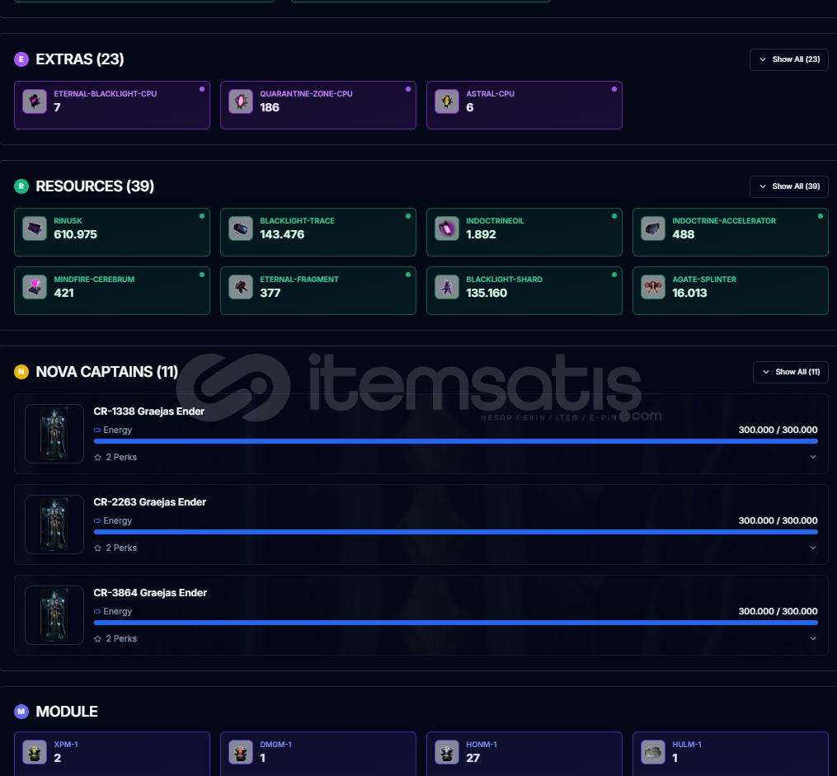Open CR-1338 Graejas Ender captain thumbnail
This screenshot has width=837, height=776.
(x=54, y=434)
